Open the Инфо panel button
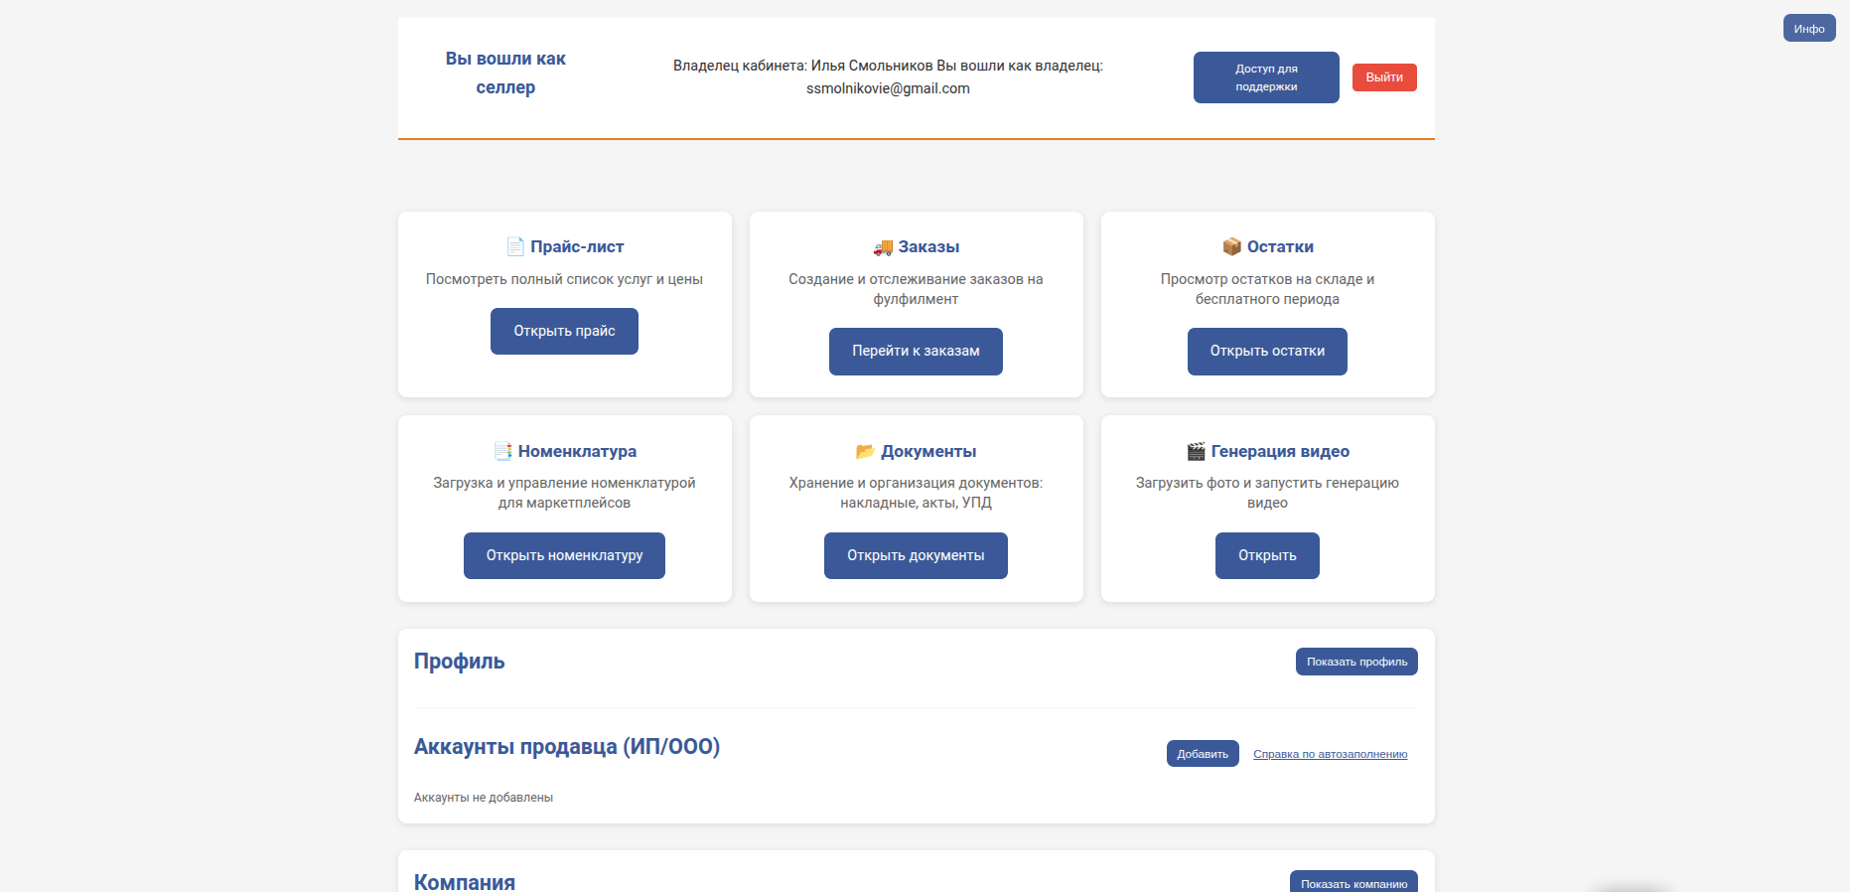Screen dimensions: 1850x892 [x=1808, y=28]
